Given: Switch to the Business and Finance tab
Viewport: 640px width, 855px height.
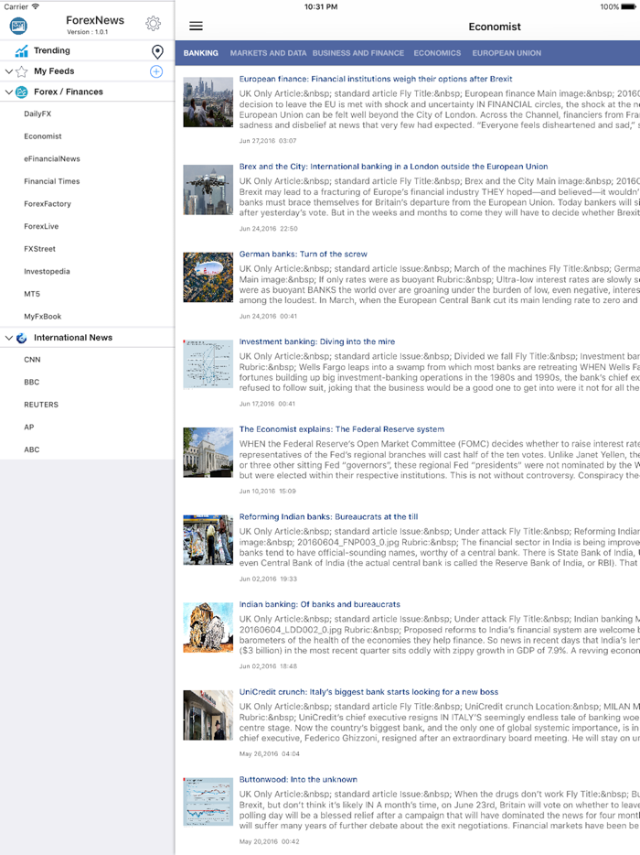Looking at the screenshot, I should point(357,53).
